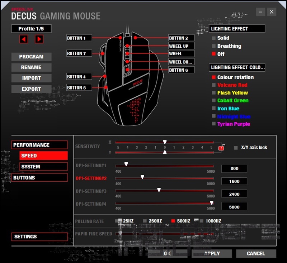The height and width of the screenshot is (263, 287).
Task: Select the Breathing lighting effect
Action: pos(214,46)
